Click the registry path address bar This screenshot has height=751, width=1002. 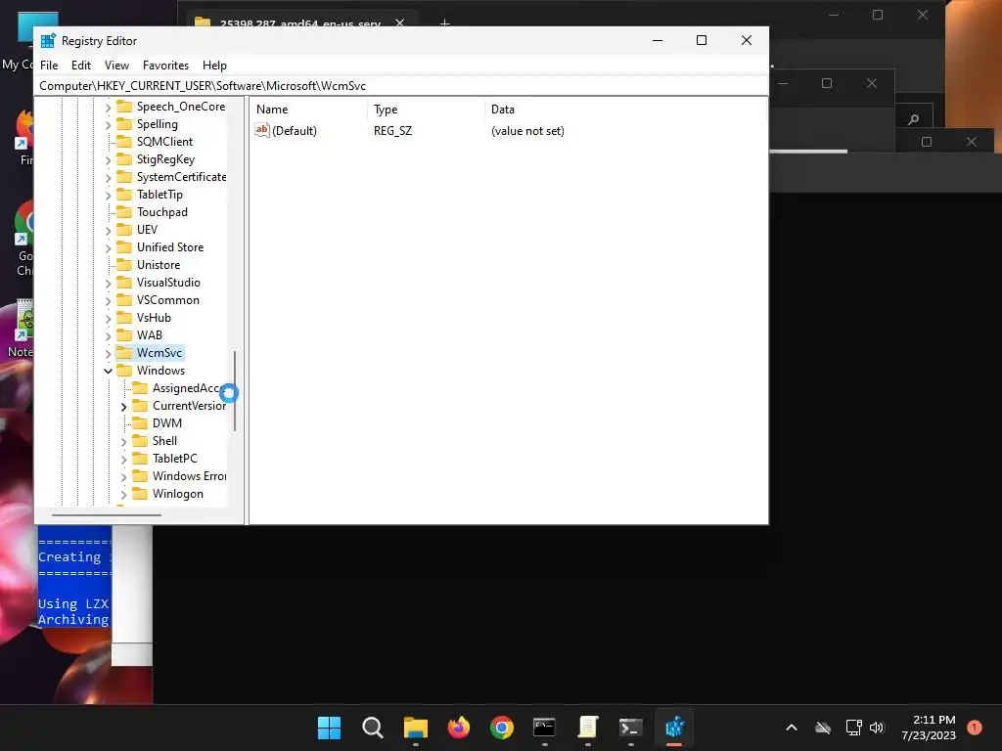401,86
